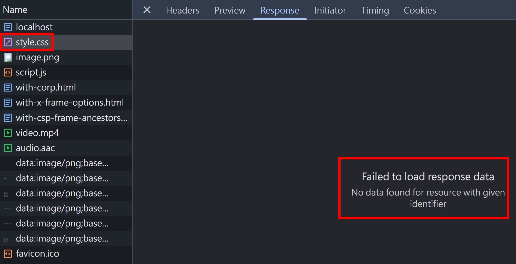
Task: Select the Response tab
Action: pyautogui.click(x=280, y=10)
